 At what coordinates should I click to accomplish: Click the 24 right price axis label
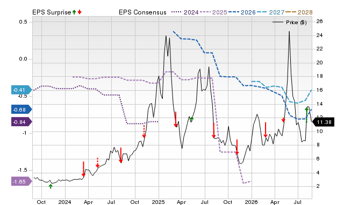[x=320, y=35]
